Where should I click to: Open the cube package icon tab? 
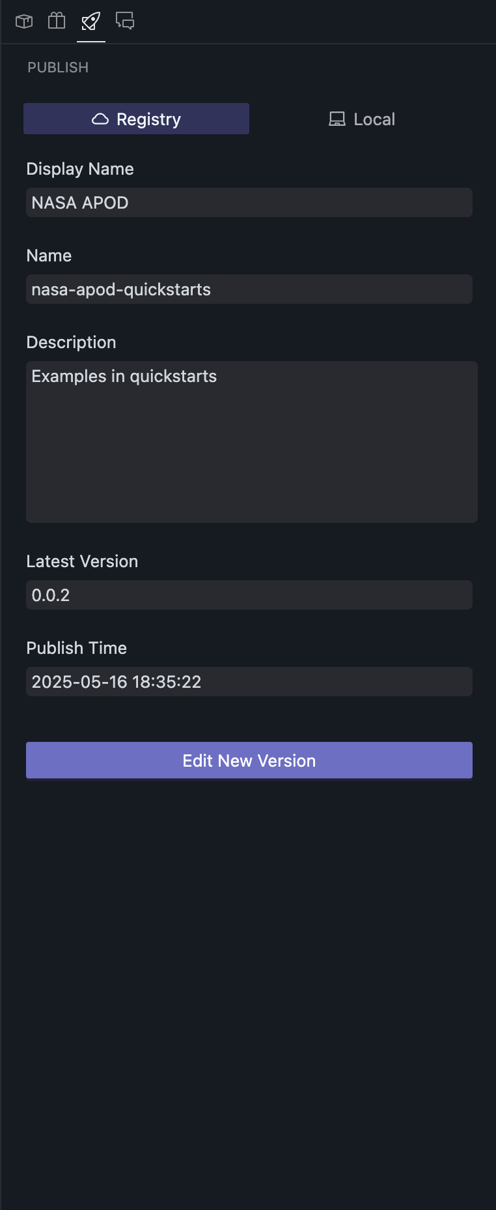[24, 22]
